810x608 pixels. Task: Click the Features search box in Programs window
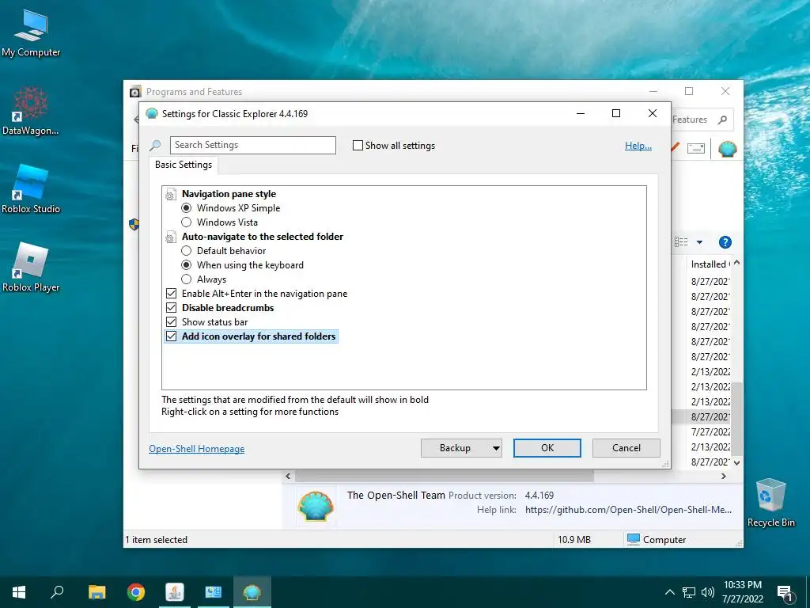702,120
